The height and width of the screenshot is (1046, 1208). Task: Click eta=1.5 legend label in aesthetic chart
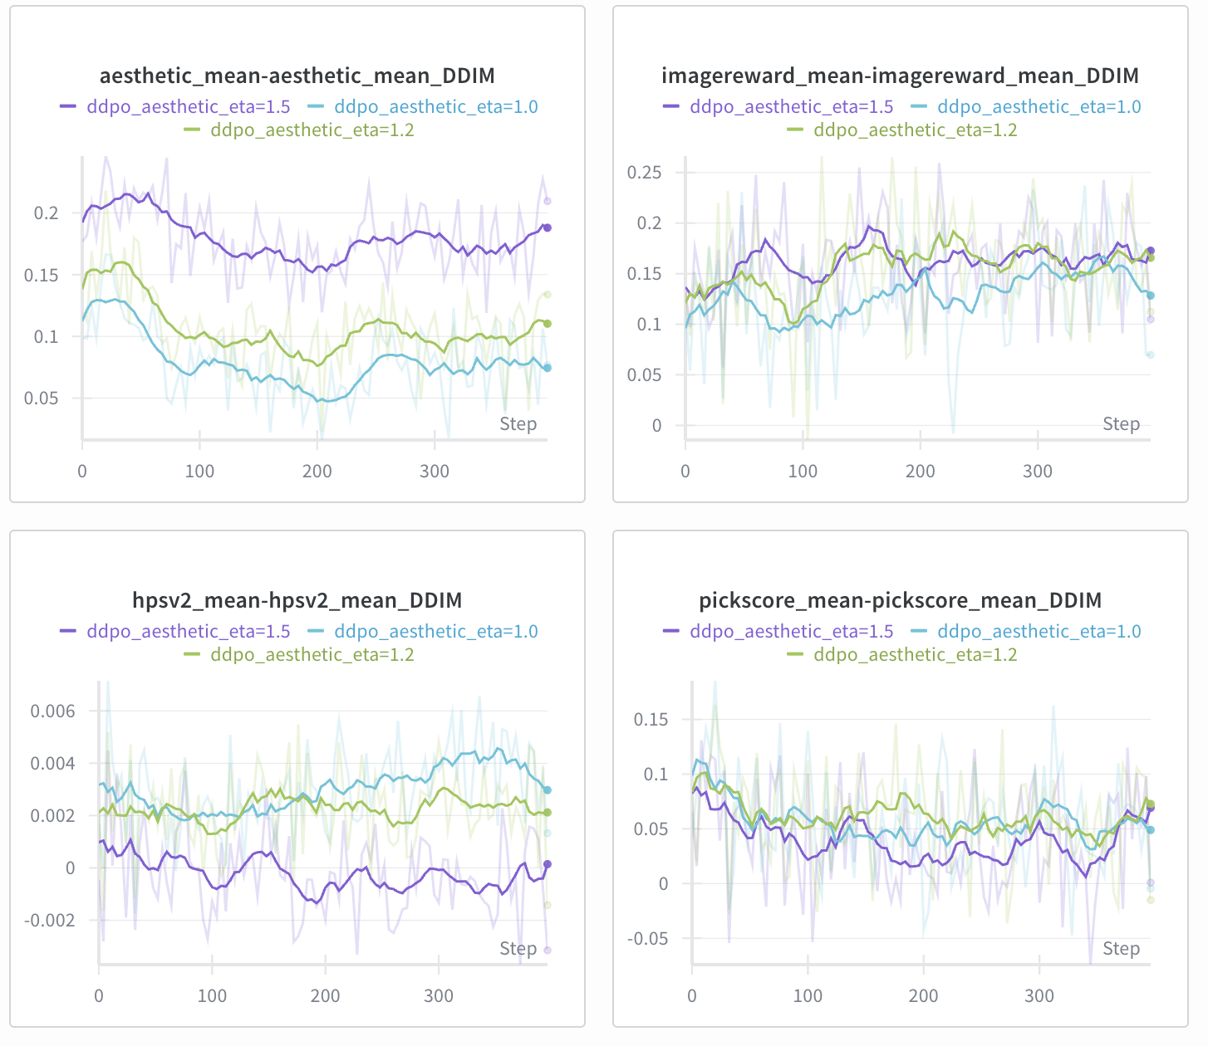189,107
